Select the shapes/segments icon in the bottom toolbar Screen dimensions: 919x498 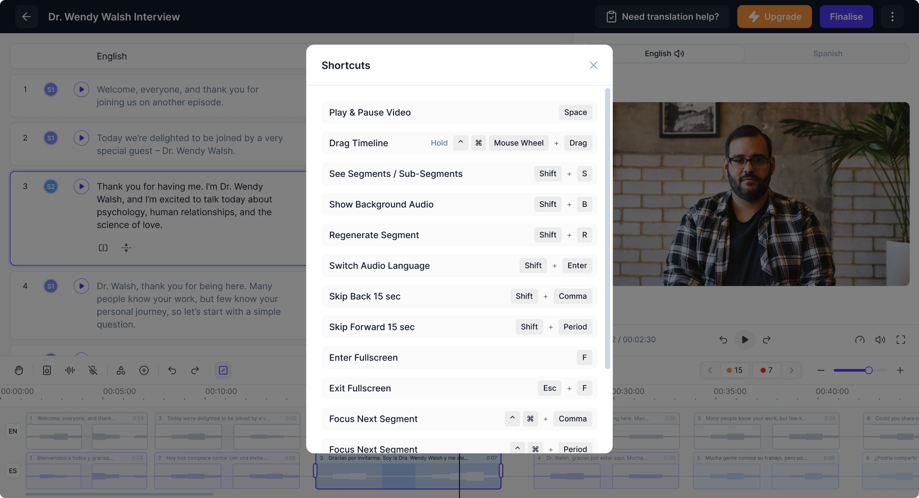click(121, 370)
